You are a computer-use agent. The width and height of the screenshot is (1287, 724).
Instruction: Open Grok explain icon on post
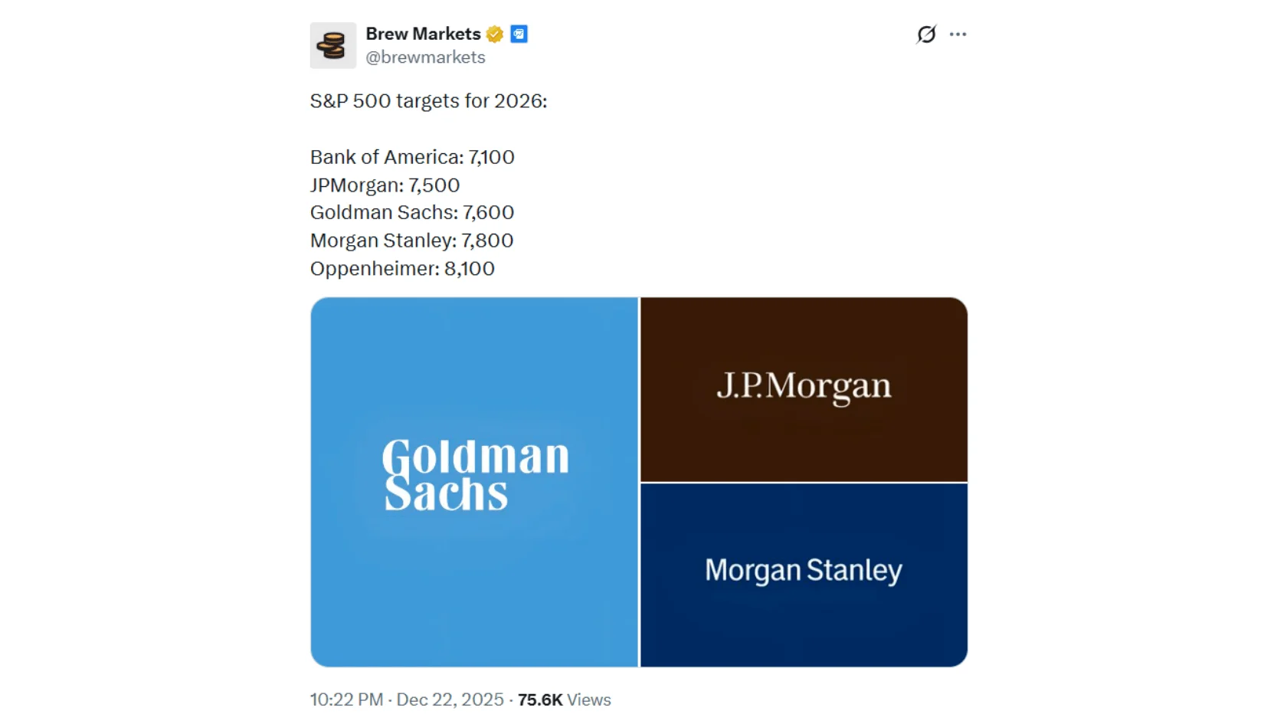tap(926, 34)
